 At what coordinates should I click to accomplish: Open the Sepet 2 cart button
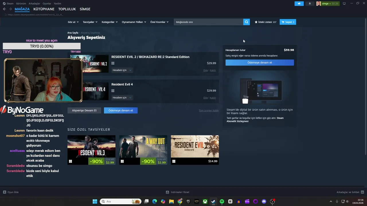pos(288,22)
